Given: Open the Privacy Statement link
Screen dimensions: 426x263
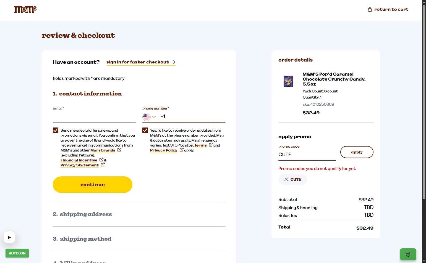Looking at the screenshot, I should point(80,165).
